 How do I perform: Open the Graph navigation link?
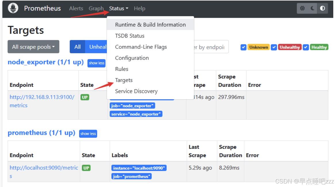click(x=96, y=8)
